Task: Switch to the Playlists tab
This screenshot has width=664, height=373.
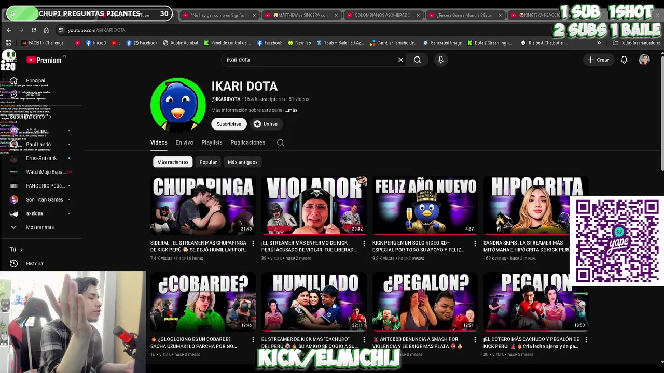Action: (x=212, y=142)
